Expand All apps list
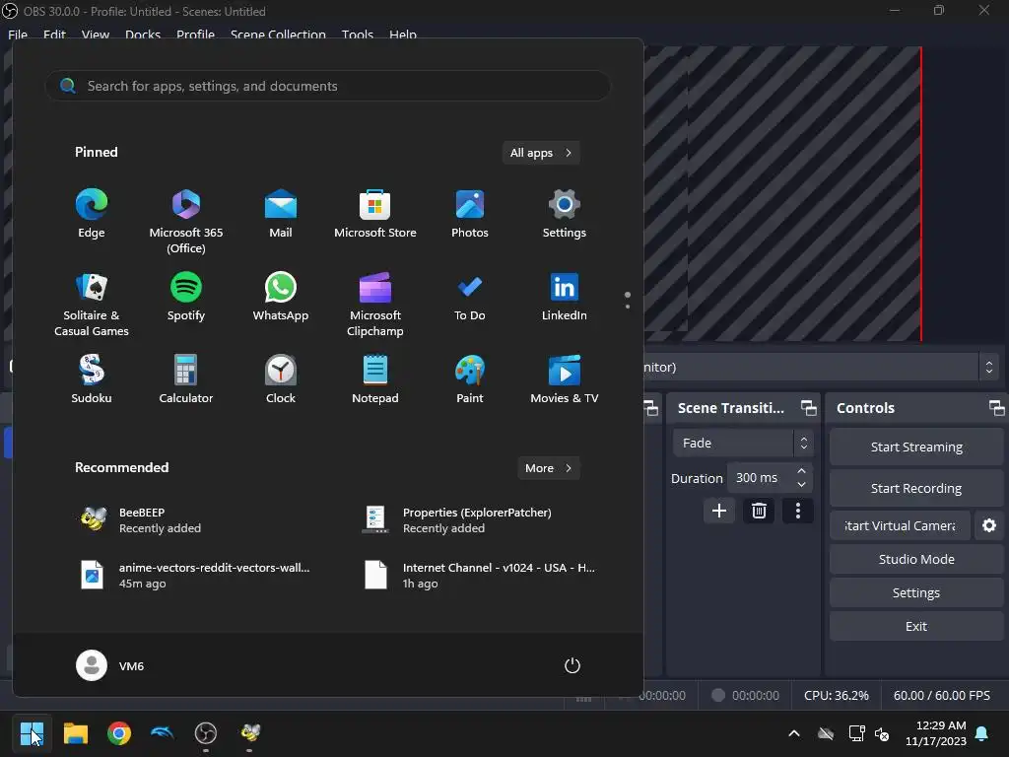This screenshot has width=1009, height=757. click(x=541, y=153)
